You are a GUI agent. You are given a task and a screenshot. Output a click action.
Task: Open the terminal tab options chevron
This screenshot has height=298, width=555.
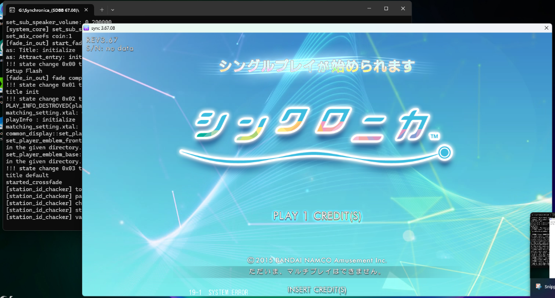tap(112, 9)
